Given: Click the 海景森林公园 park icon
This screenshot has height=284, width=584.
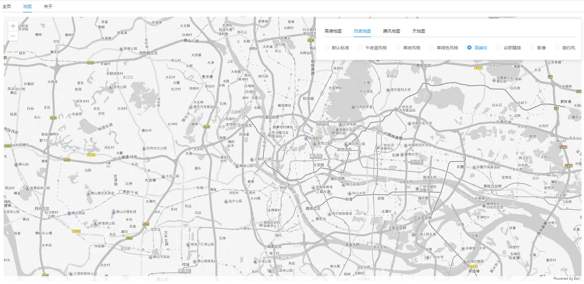Looking at the screenshot, I should coord(27,188).
